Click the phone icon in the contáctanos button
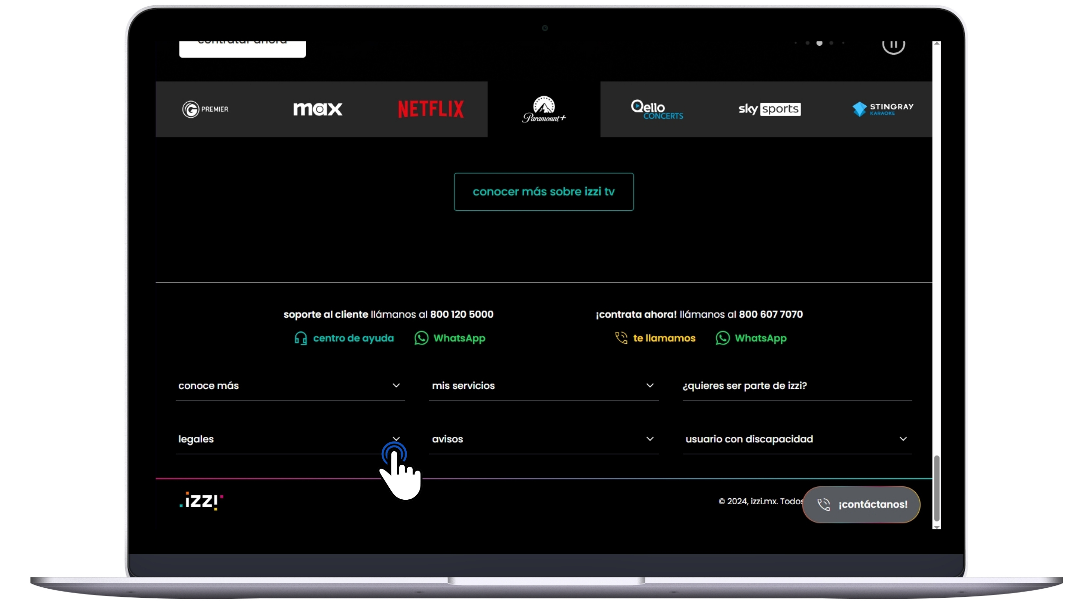The width and height of the screenshot is (1075, 604). [x=823, y=505]
